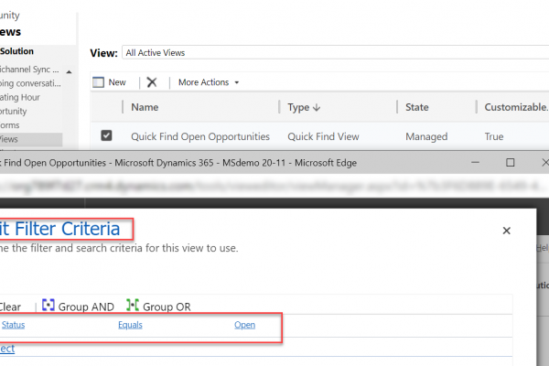
Task: Select the Omnichannel Sync tree item
Action: [29, 69]
